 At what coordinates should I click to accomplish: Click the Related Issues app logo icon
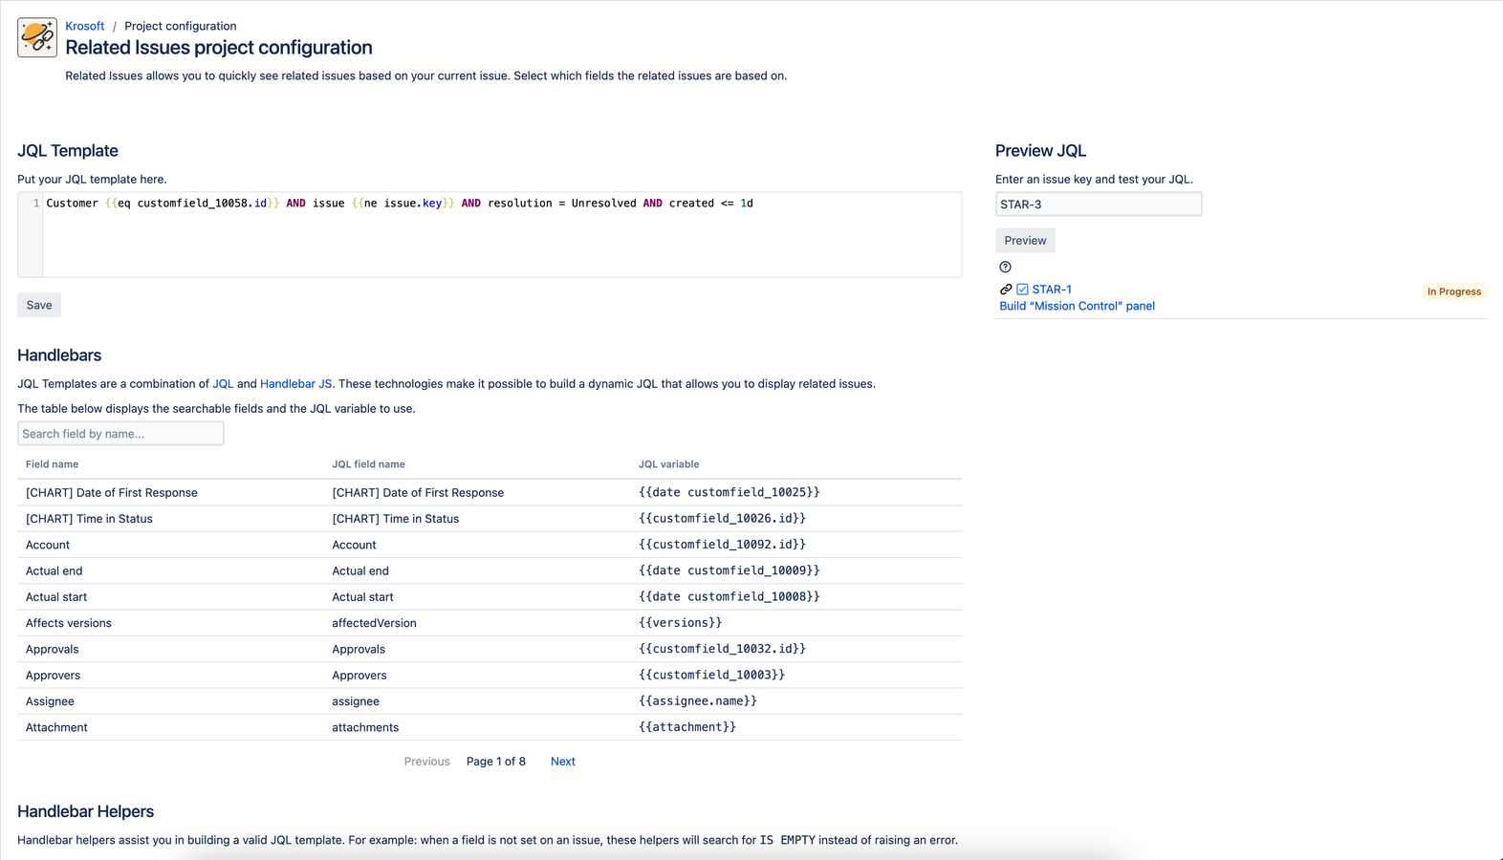tap(37, 37)
